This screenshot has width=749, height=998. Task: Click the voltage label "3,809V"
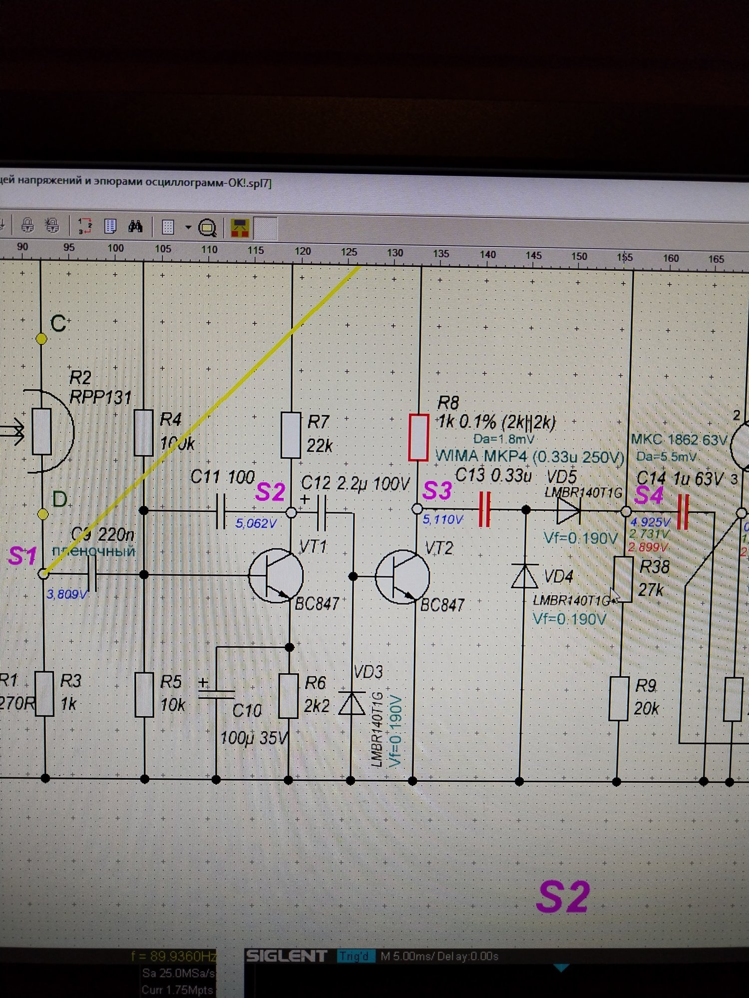click(67, 594)
